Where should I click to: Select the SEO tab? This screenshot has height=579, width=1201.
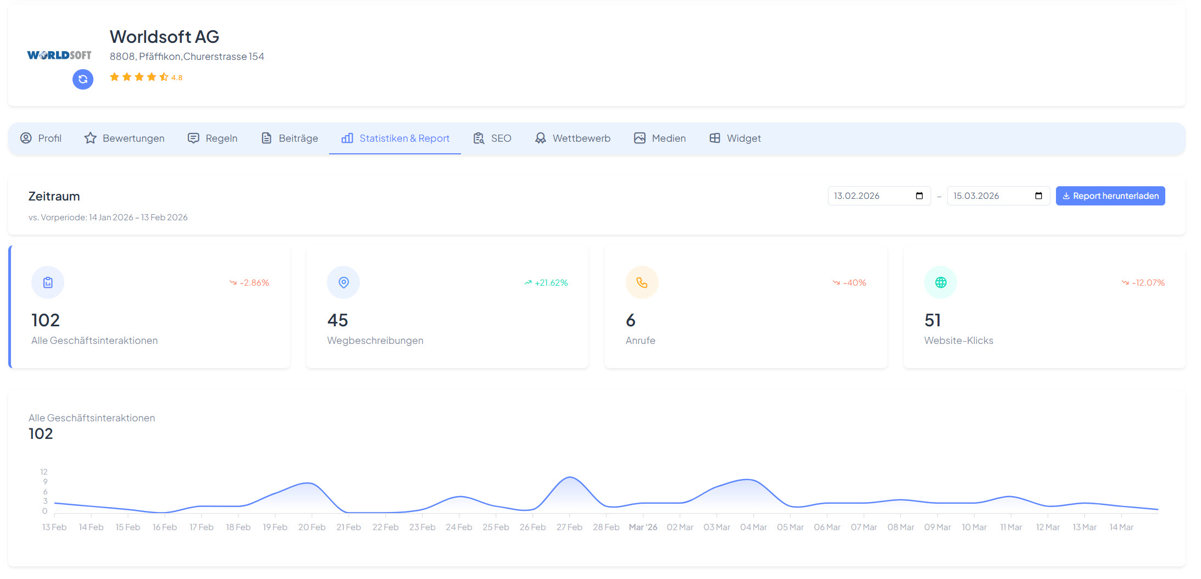(492, 138)
